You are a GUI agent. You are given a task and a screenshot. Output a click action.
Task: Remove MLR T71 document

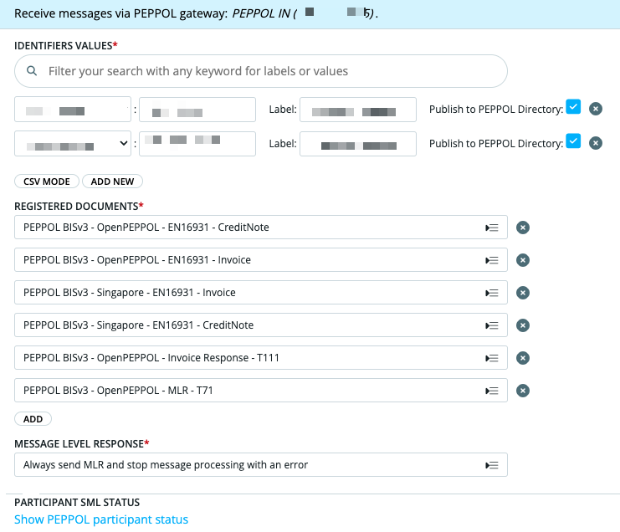(x=523, y=391)
